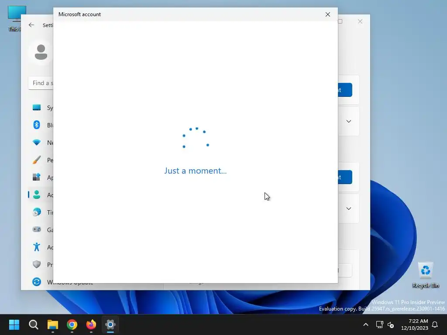Expand the upper chevron in Settings window

(x=348, y=121)
